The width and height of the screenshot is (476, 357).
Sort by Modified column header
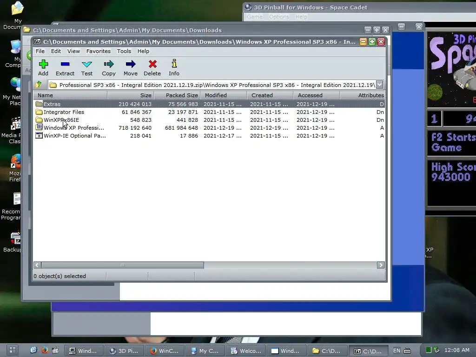tap(224, 95)
